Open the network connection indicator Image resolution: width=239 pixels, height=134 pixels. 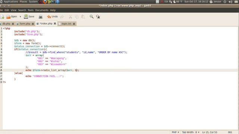coord(171,2)
